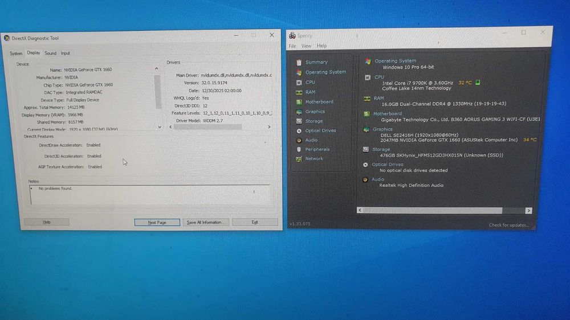Select the CPU chip icon in Speccy sidebar

299,83
